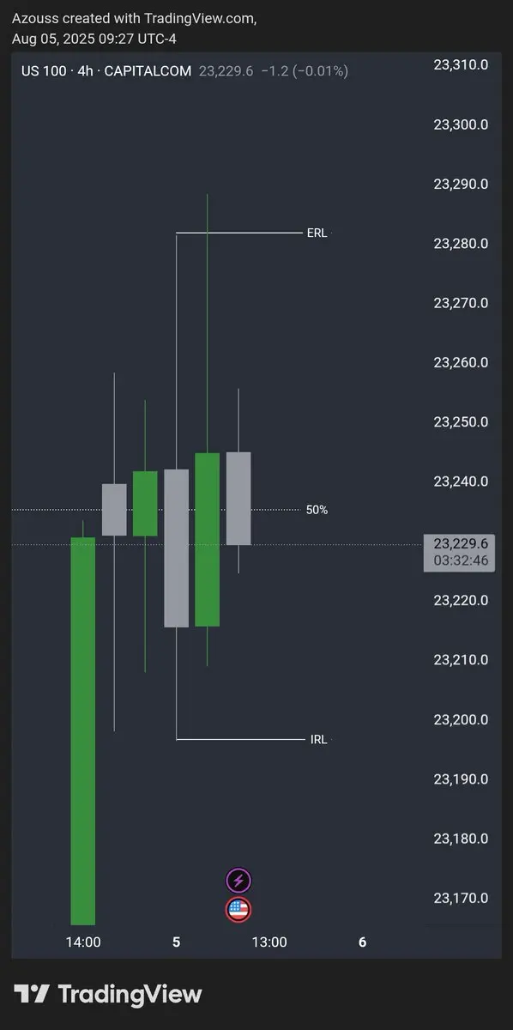This screenshot has height=1030, width=513.
Task: Click the TradingView logo at bottom
Action: (108, 995)
